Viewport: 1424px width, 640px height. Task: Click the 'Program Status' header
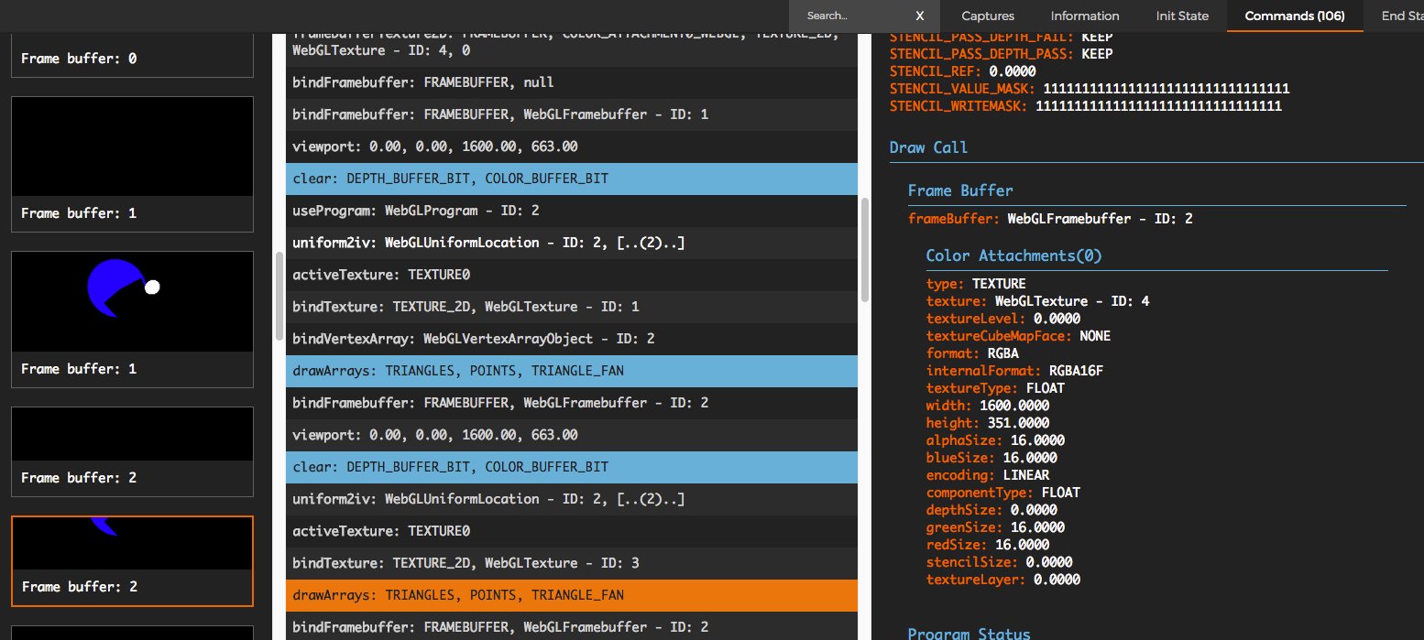969,634
